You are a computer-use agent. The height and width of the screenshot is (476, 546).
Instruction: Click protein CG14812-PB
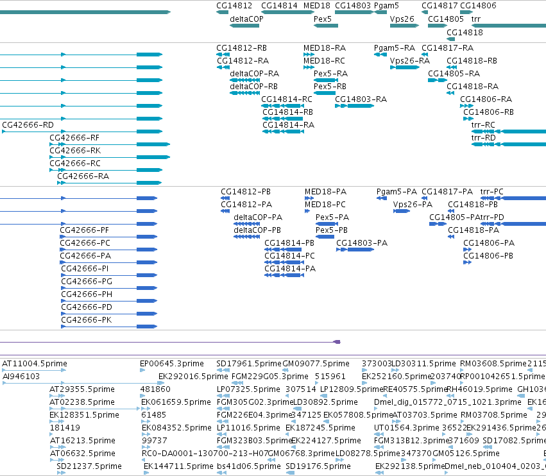click(246, 192)
